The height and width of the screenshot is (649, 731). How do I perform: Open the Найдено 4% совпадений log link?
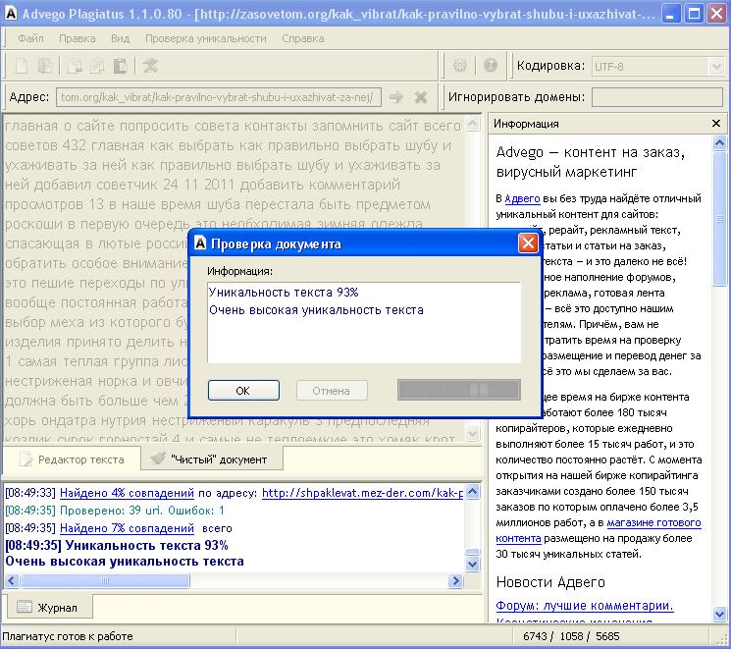[x=127, y=493]
